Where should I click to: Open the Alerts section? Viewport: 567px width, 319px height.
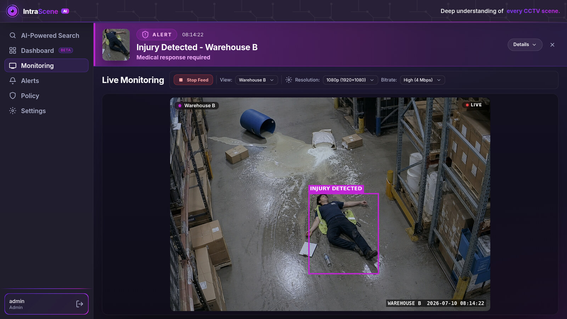click(46, 80)
